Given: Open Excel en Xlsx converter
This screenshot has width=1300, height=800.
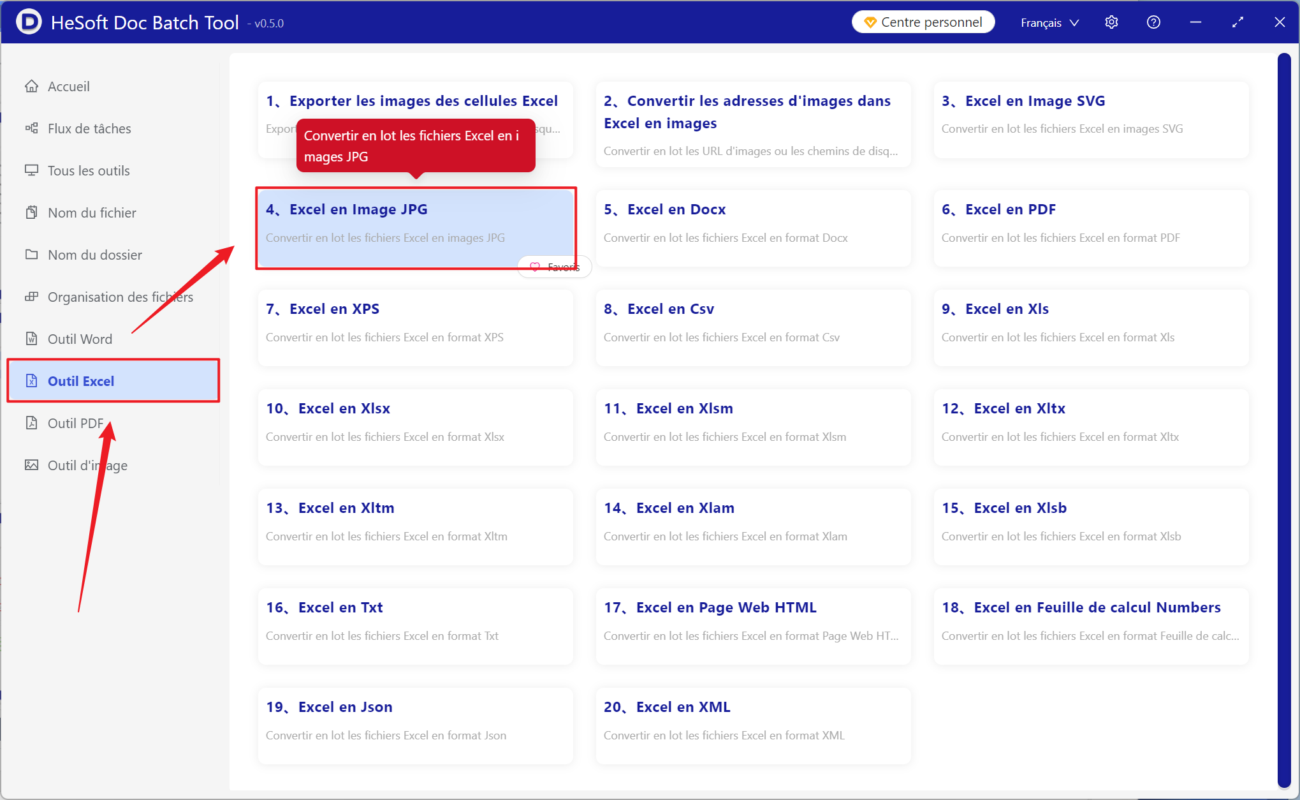Looking at the screenshot, I should pyautogui.click(x=415, y=427).
